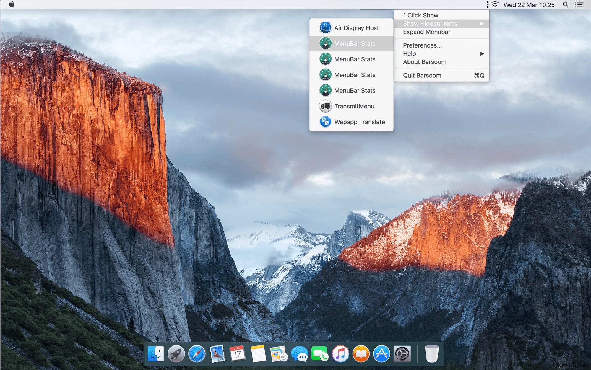The height and width of the screenshot is (370, 591).
Task: Select TransmitMenu hidden item
Action: (351, 106)
